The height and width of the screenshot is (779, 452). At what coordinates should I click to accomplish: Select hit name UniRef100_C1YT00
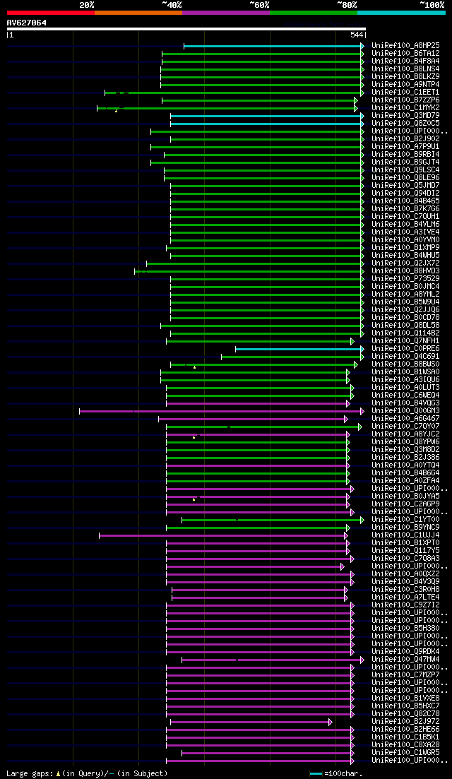tap(405, 520)
